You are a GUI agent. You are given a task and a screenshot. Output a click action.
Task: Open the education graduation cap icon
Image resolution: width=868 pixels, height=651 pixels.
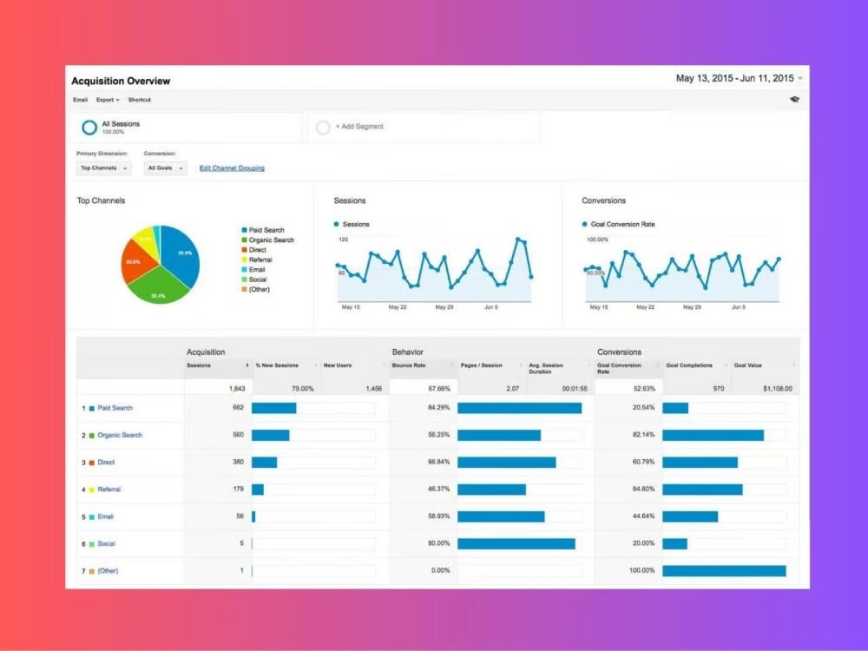pos(794,100)
